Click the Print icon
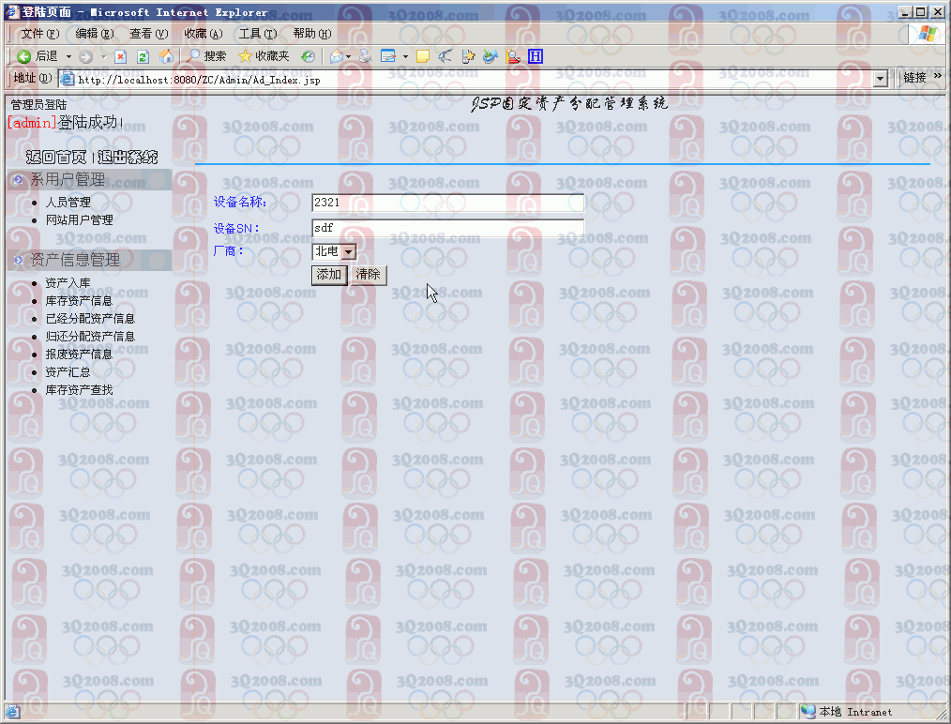This screenshot has width=951, height=724. tap(365, 57)
